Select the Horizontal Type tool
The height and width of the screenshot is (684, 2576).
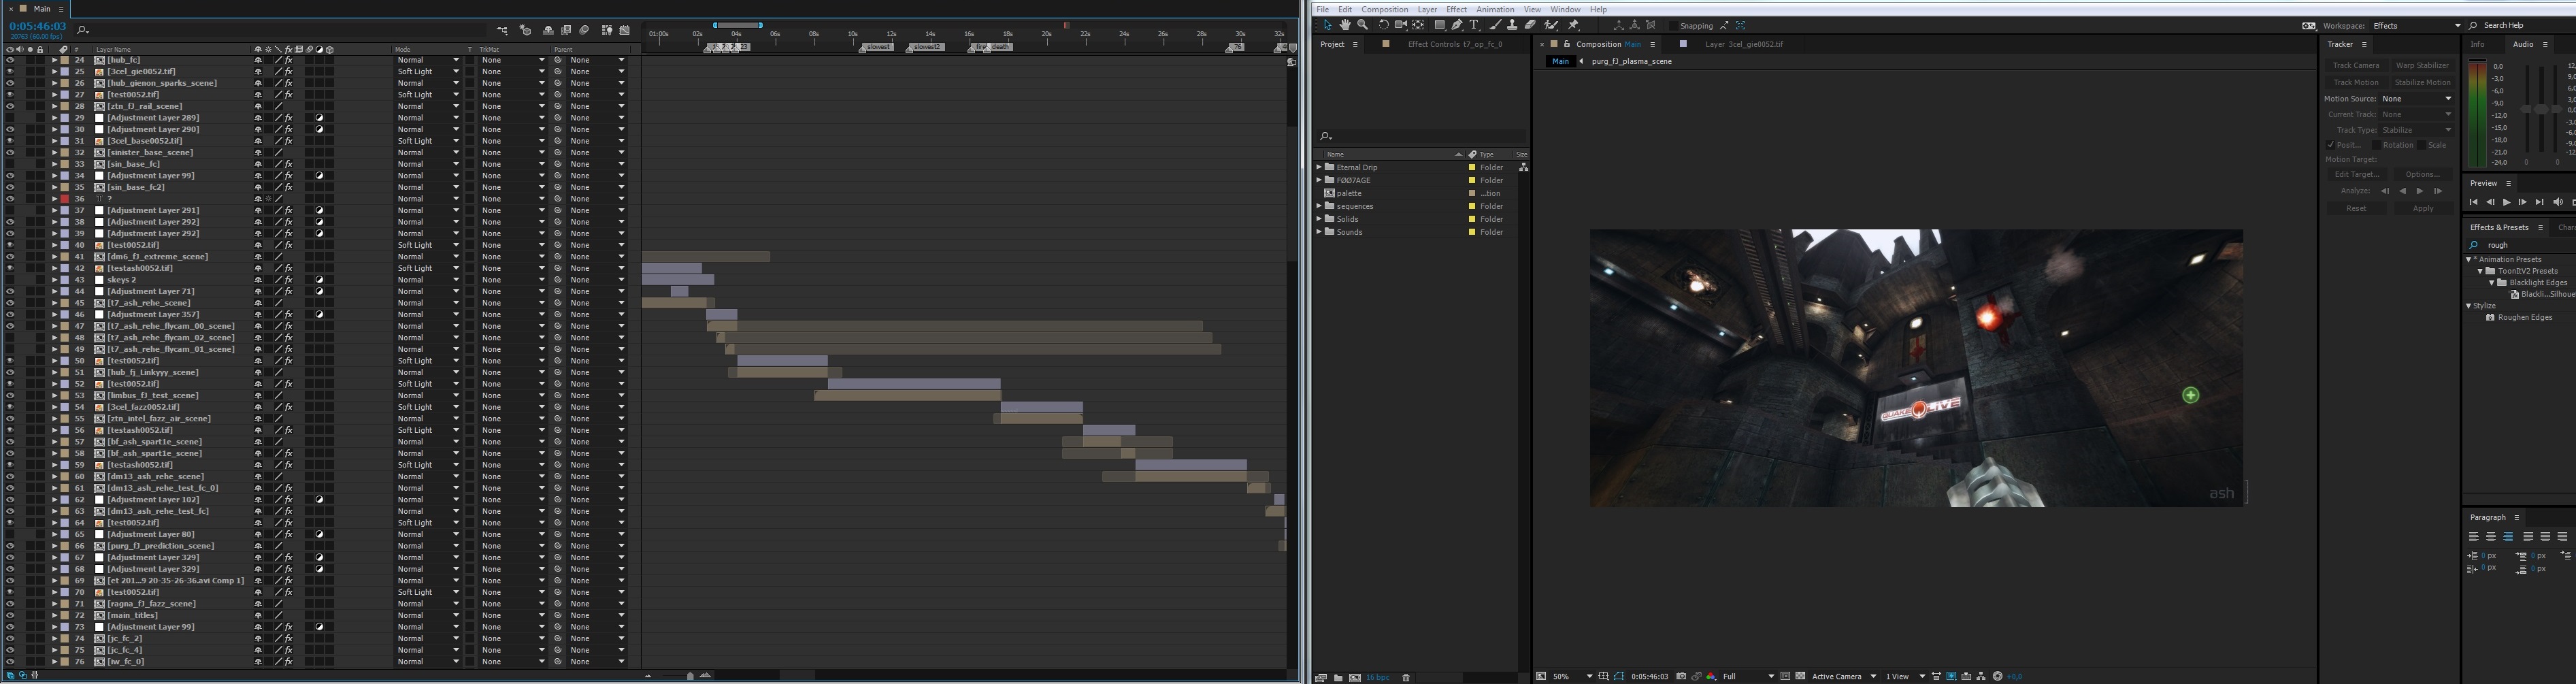point(1474,25)
